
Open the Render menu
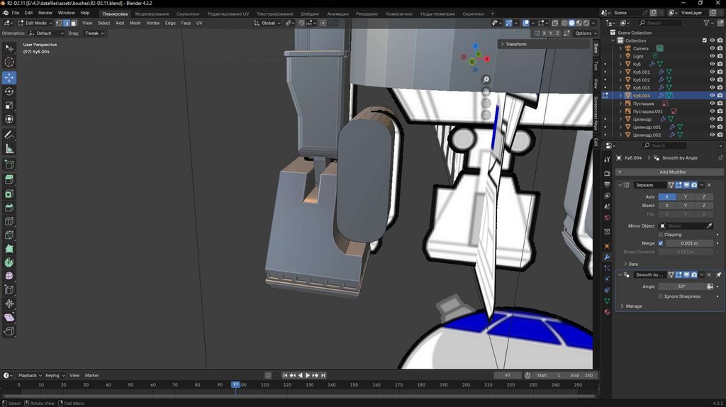coord(45,13)
